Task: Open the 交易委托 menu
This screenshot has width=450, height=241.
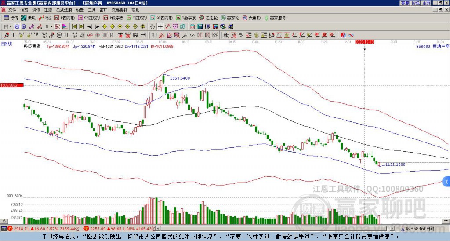Action: pos(120,10)
